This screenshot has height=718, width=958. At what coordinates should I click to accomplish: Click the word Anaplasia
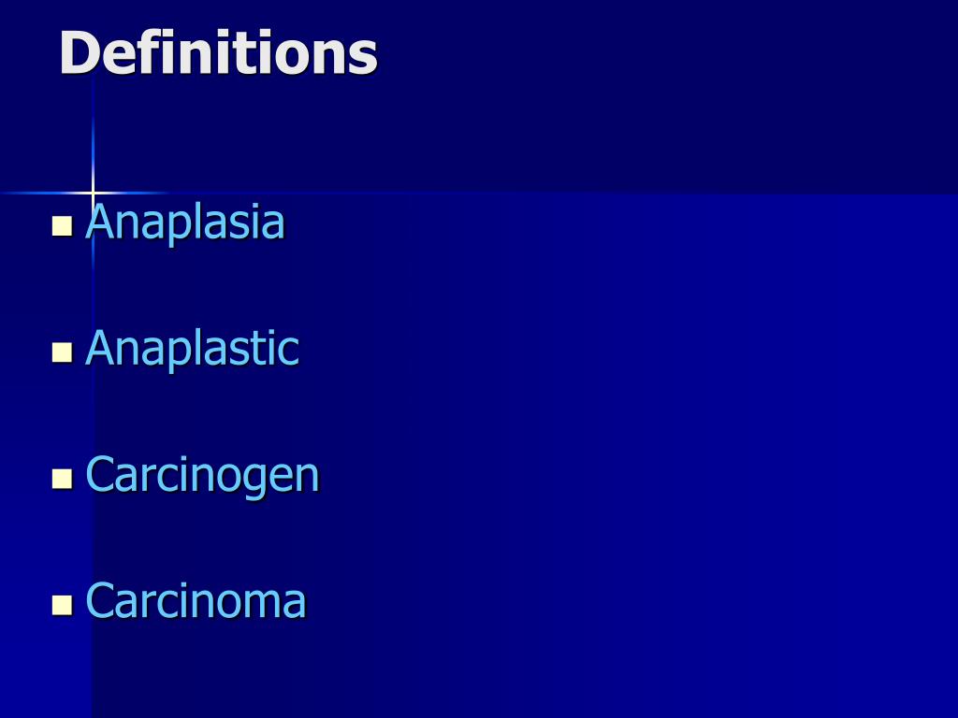coord(185,223)
